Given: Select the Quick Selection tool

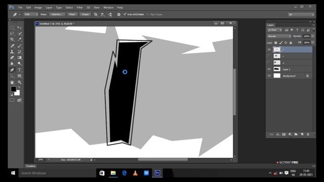Looking at the screenshot, I should (x=19, y=33).
